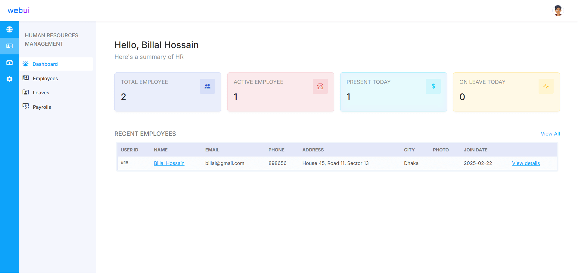Screen dimensions: 578x274
Task: Open the Dashboard menu item
Action: pos(56,64)
